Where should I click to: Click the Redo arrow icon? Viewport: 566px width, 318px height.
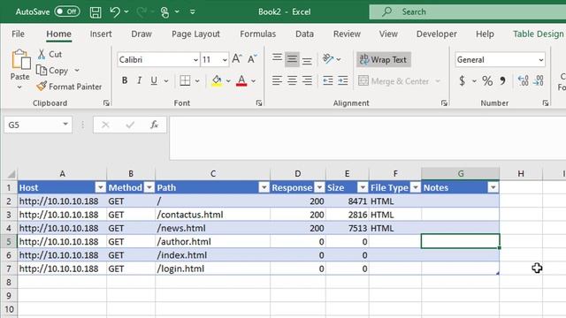[x=141, y=12]
